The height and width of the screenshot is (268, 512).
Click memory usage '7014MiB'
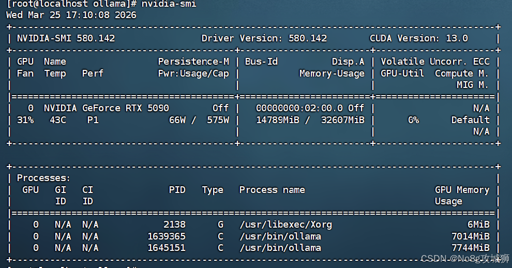click(470, 236)
